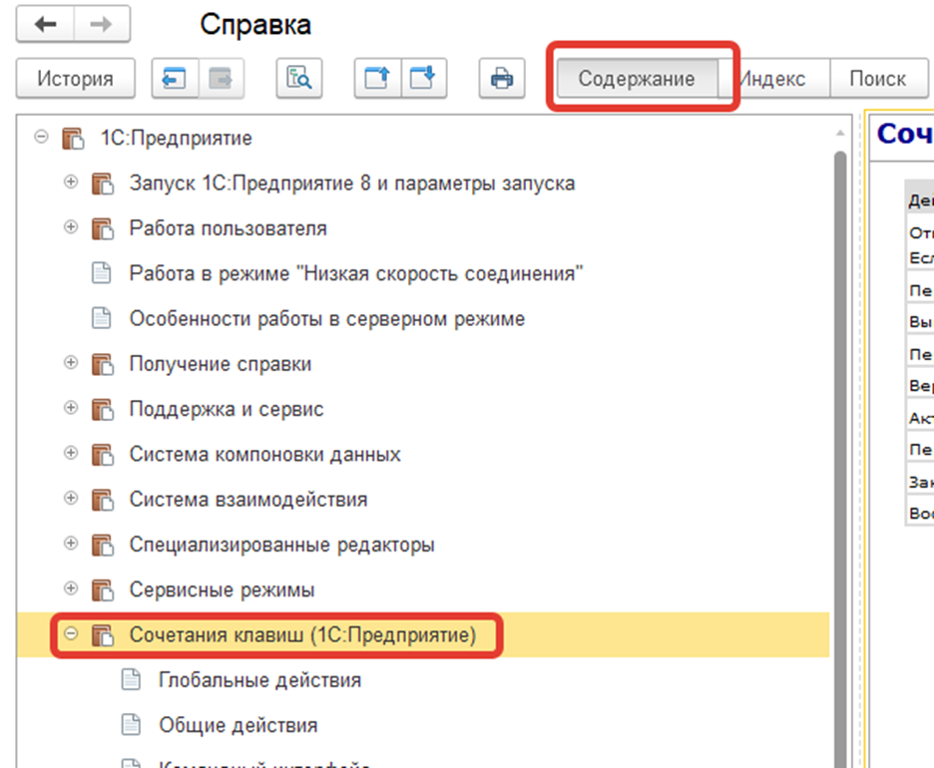The image size is (934, 768).
Task: Open the Сервисные режимы topic
Action: click(222, 590)
